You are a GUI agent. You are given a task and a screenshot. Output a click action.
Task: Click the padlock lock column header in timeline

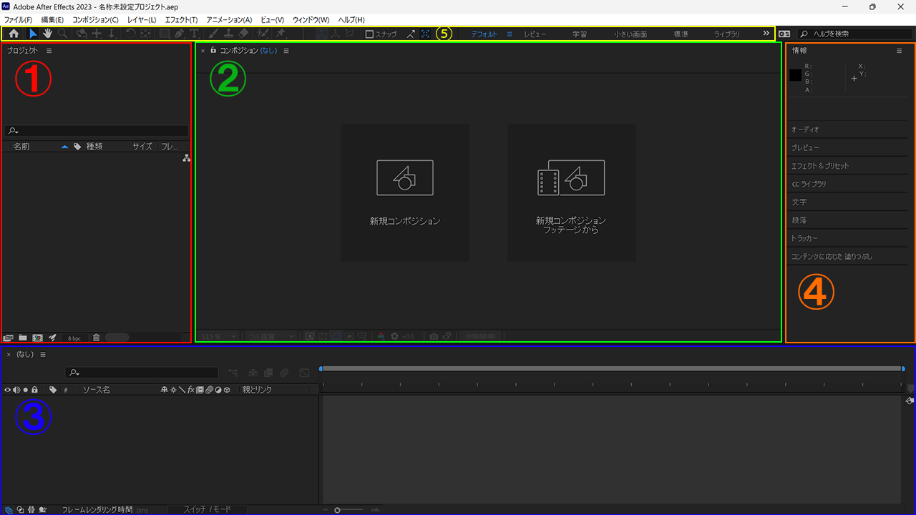[34, 390]
